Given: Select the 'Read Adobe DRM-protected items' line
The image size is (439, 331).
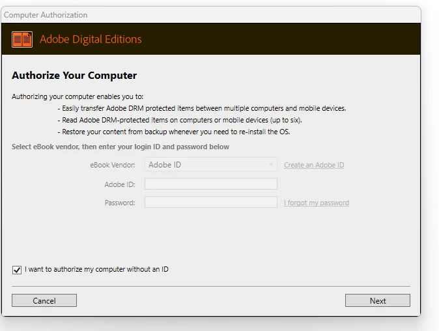Looking at the screenshot, I should click(x=180, y=120).
